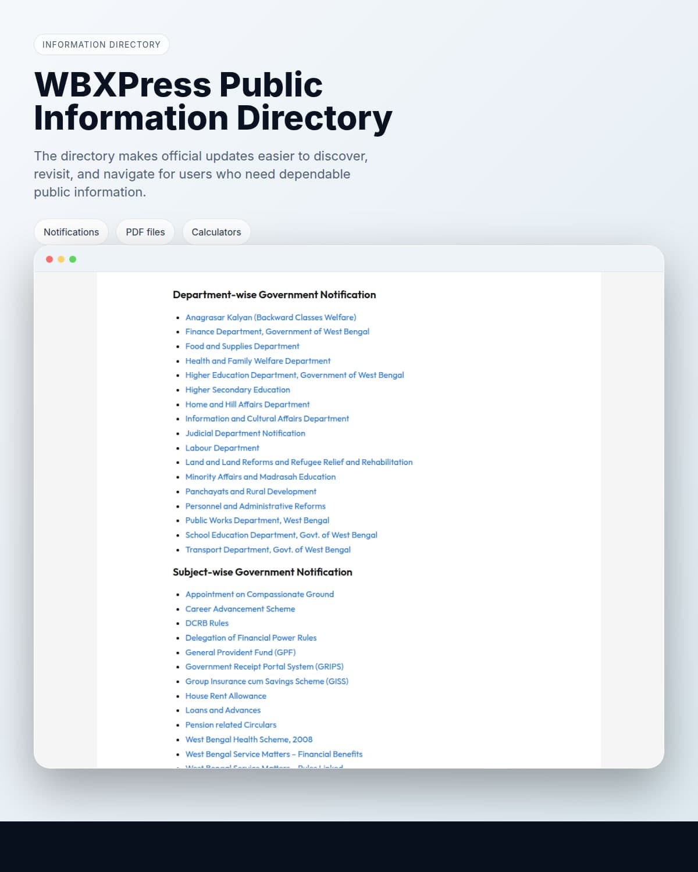
Task: Open Panchayats and Rural Development link
Action: (x=251, y=491)
